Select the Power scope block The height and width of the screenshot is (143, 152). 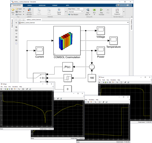pos(101,51)
